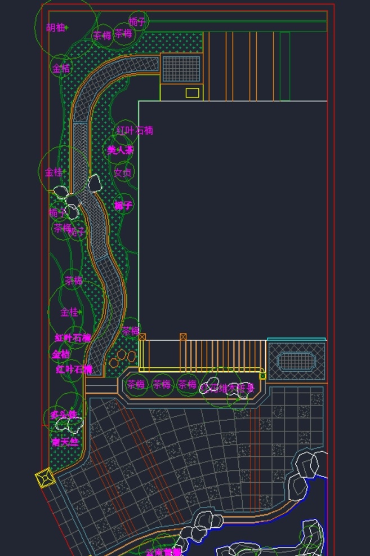370x556 pixels.
Task: Select the 栀子 label at the top
Action: [137, 22]
